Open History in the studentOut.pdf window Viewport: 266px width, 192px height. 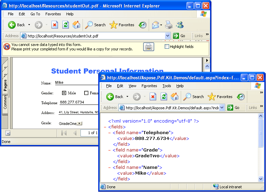point(143,25)
